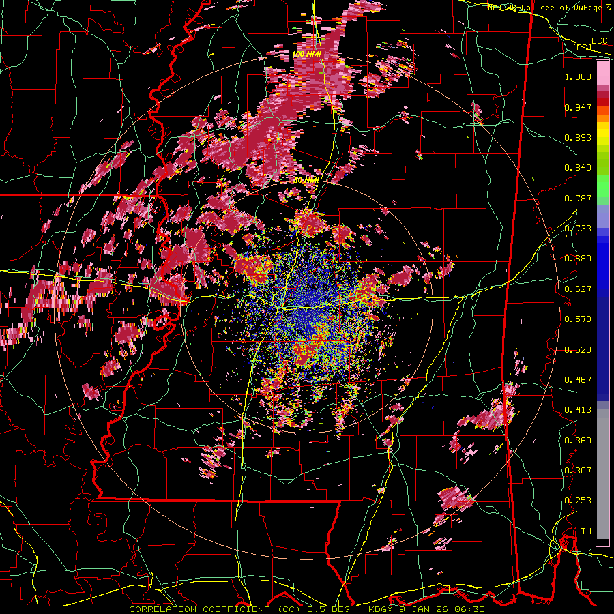Select the 0.840 scale value
The height and width of the screenshot is (614, 614).
click(578, 168)
